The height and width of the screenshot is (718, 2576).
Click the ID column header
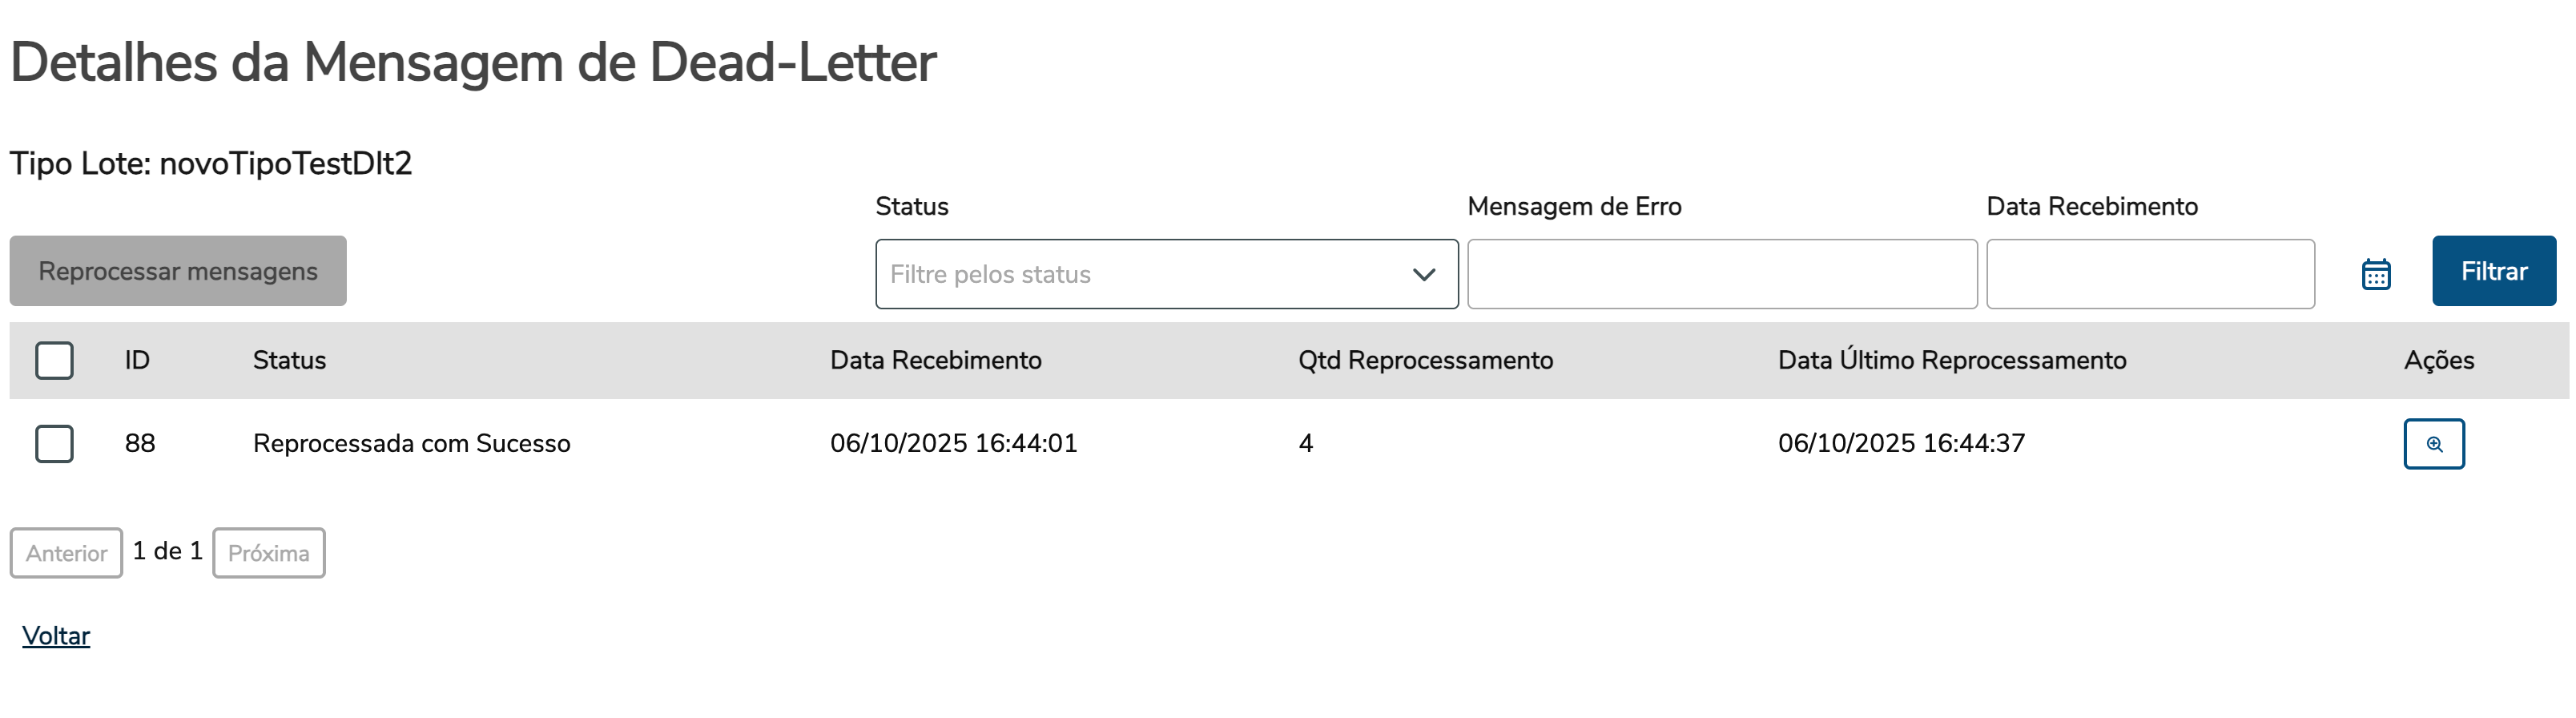137,360
